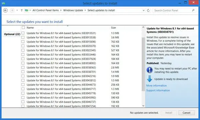Click the Cancel button
Viewport: 200px width, 120px height.
tap(186, 113)
